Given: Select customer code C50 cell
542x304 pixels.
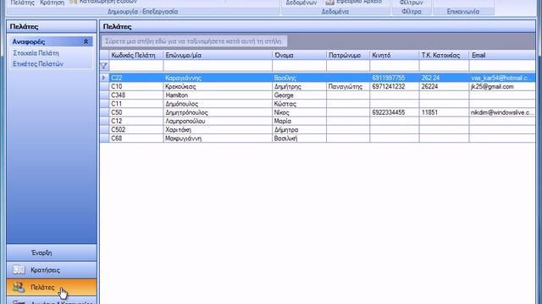Looking at the screenshot, I should click(135, 112).
